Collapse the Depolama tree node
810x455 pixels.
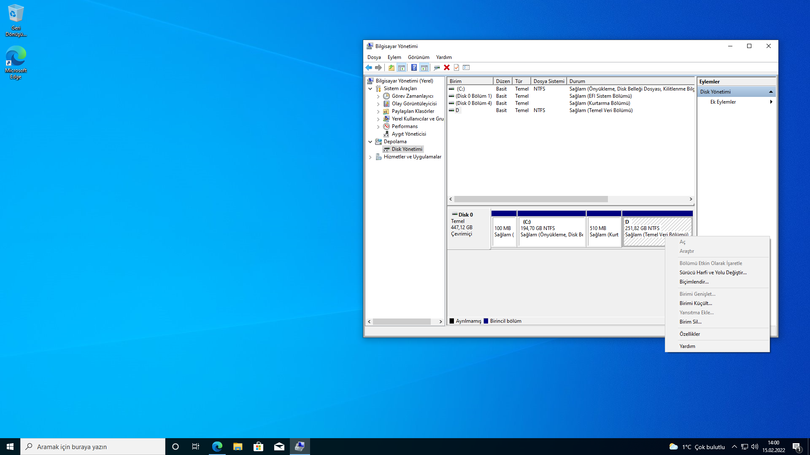pos(370,142)
